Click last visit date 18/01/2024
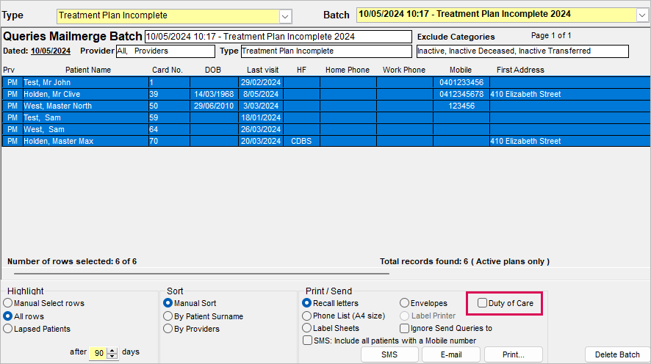The height and width of the screenshot is (364, 651). [x=261, y=117]
